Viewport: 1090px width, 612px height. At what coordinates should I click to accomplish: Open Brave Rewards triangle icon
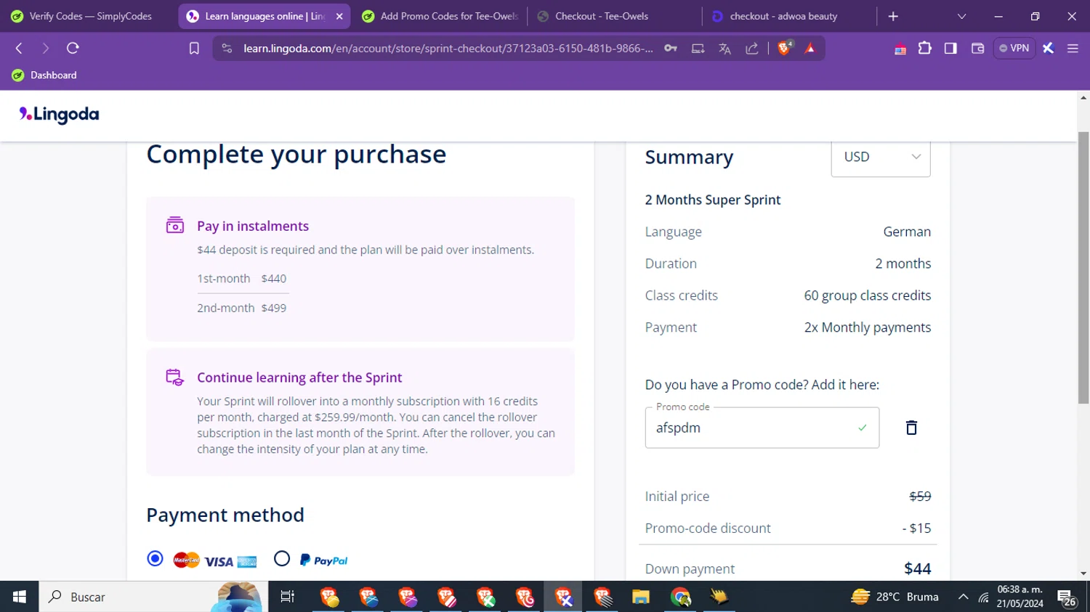pyautogui.click(x=810, y=48)
